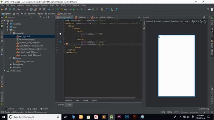Expand the mipmap folder
This screenshot has height=120, width=214.
tap(11, 64)
